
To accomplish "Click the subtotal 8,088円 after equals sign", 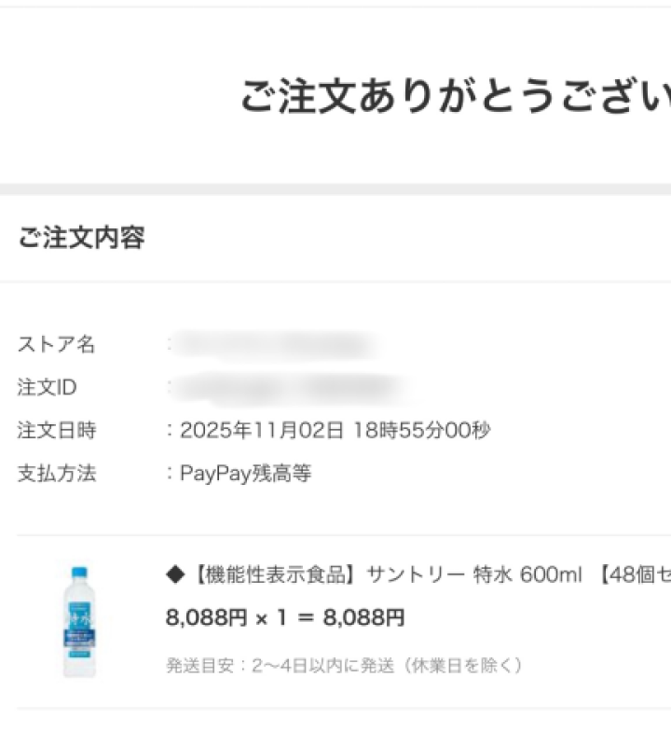I will [363, 617].
